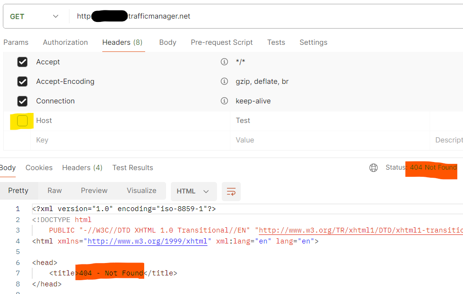Enable the Host header checkbox
The image size is (463, 294).
pos(22,121)
